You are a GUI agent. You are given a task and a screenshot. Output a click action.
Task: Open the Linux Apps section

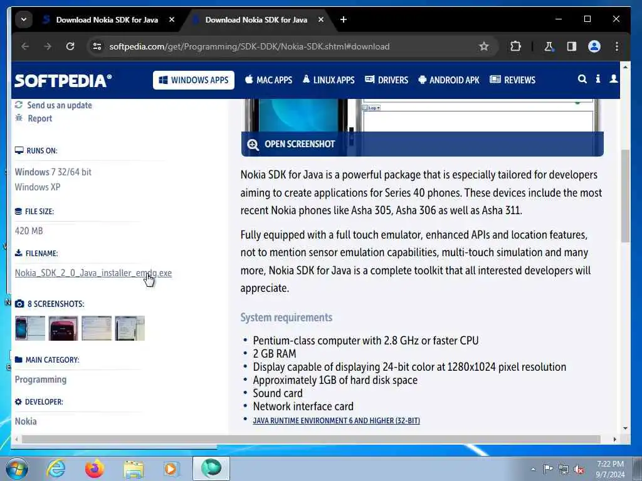329,80
